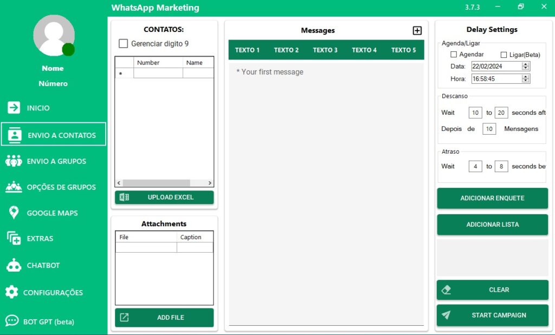The width and height of the screenshot is (555, 335).
Task: Click the Name column header in contacts
Action: (x=198, y=63)
